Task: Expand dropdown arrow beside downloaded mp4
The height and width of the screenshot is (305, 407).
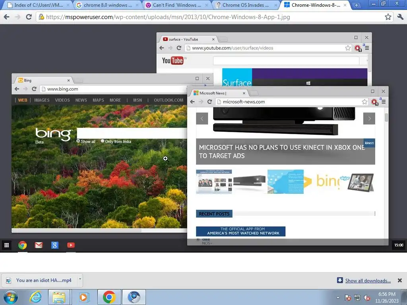Action: 80,279
